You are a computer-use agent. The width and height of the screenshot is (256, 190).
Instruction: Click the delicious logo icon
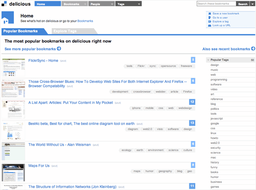coord(4,4)
